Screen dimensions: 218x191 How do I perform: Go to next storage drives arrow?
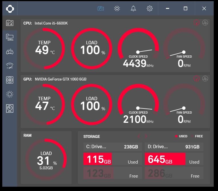pyautogui.click(x=146, y=136)
